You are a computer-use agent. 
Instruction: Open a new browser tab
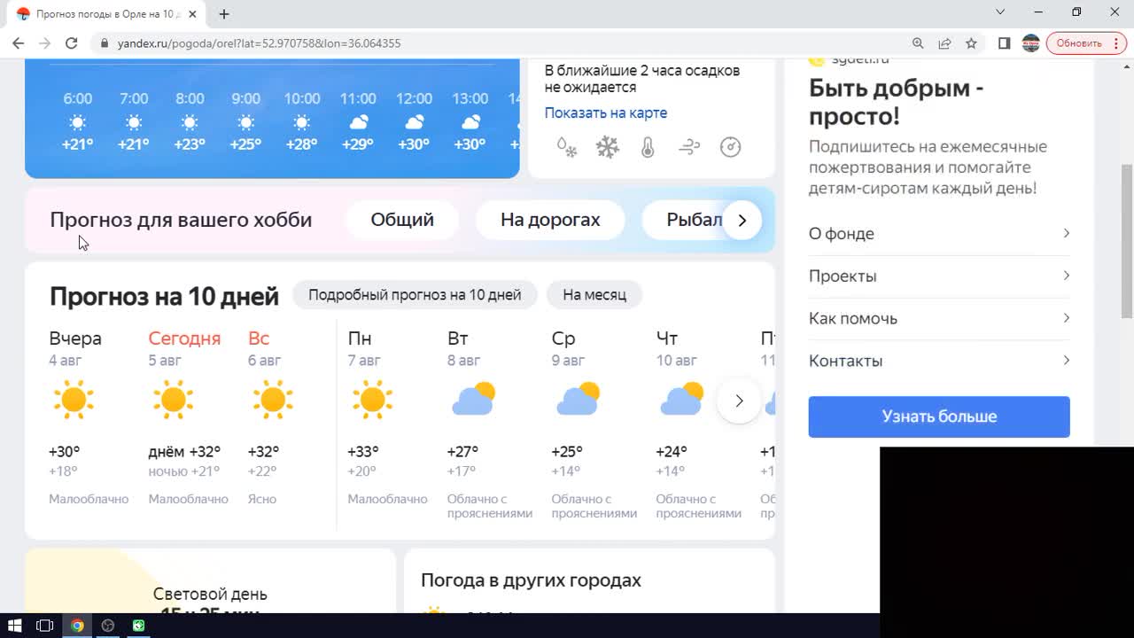(224, 14)
